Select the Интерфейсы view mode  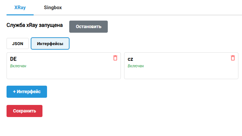click(x=50, y=43)
